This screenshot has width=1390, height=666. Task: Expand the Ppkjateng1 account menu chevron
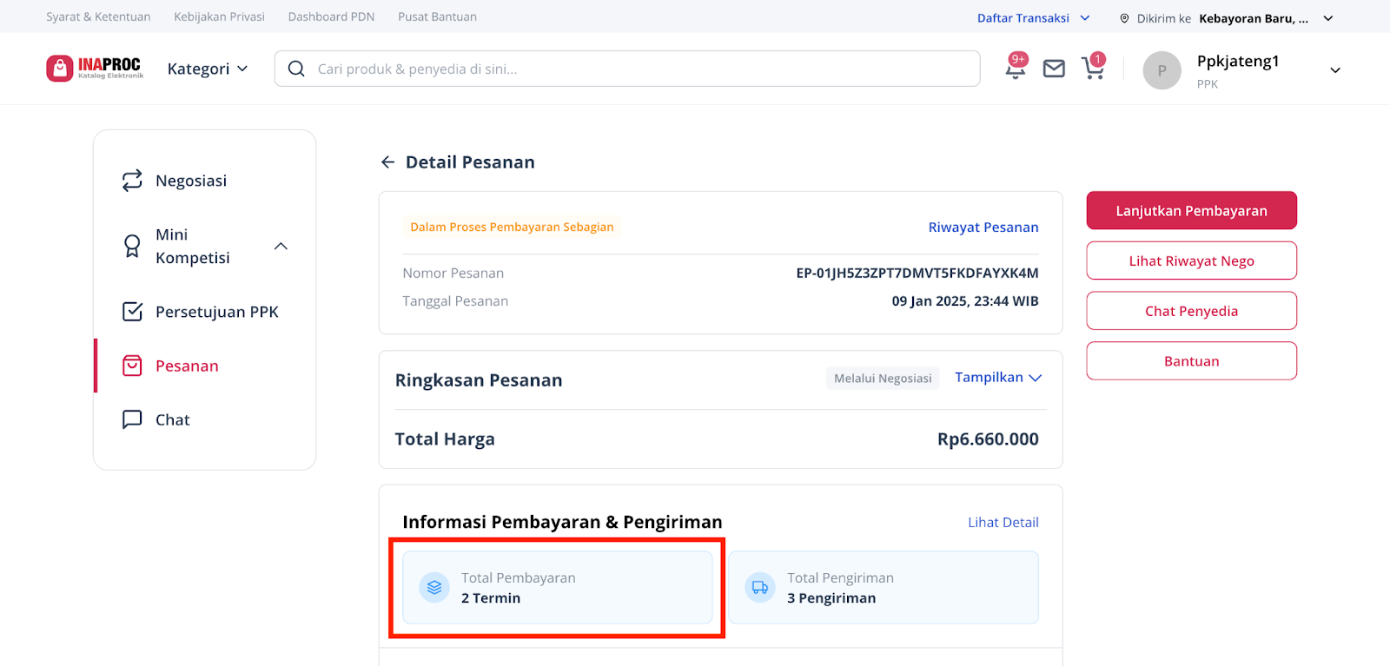coord(1335,70)
